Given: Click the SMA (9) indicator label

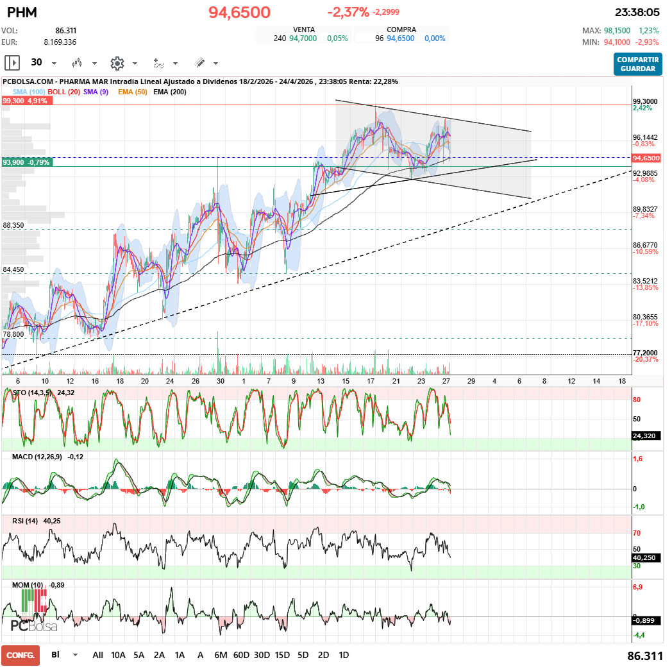Looking at the screenshot, I should pos(96,92).
